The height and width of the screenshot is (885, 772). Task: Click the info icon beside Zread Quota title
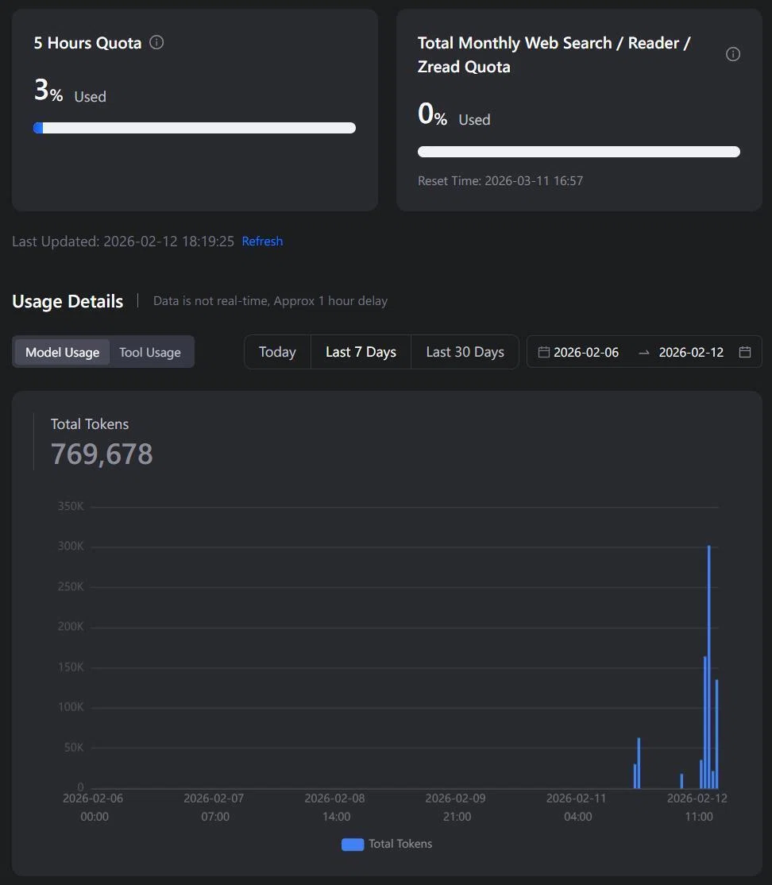(x=732, y=54)
